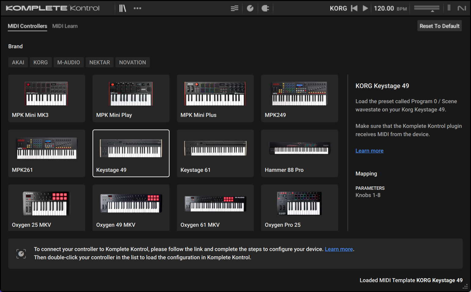Click the KORG Keystage 49 heading
Viewport: 471px width, 292px height.
(382, 86)
